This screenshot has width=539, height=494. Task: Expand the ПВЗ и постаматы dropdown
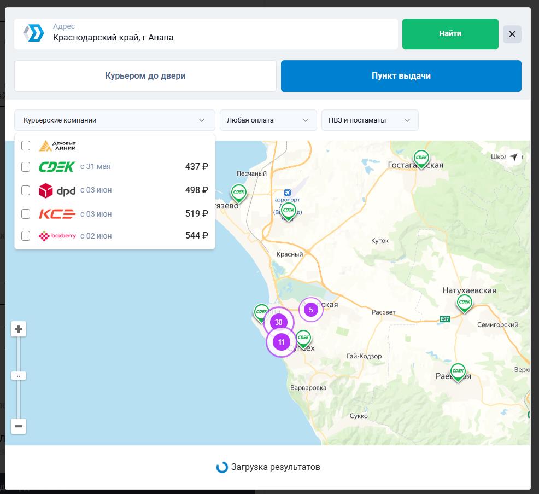[370, 120]
